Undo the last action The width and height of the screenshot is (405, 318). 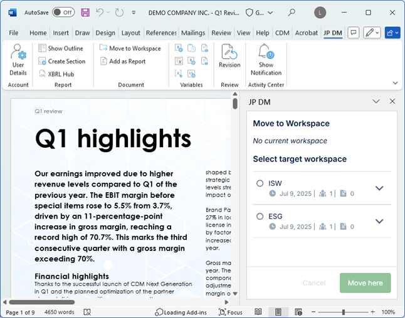[x=100, y=12]
